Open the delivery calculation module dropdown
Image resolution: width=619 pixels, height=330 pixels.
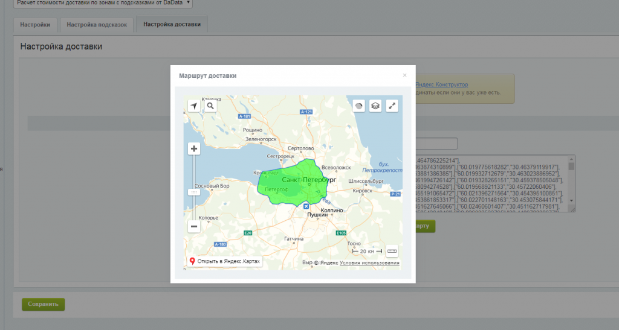click(103, 3)
